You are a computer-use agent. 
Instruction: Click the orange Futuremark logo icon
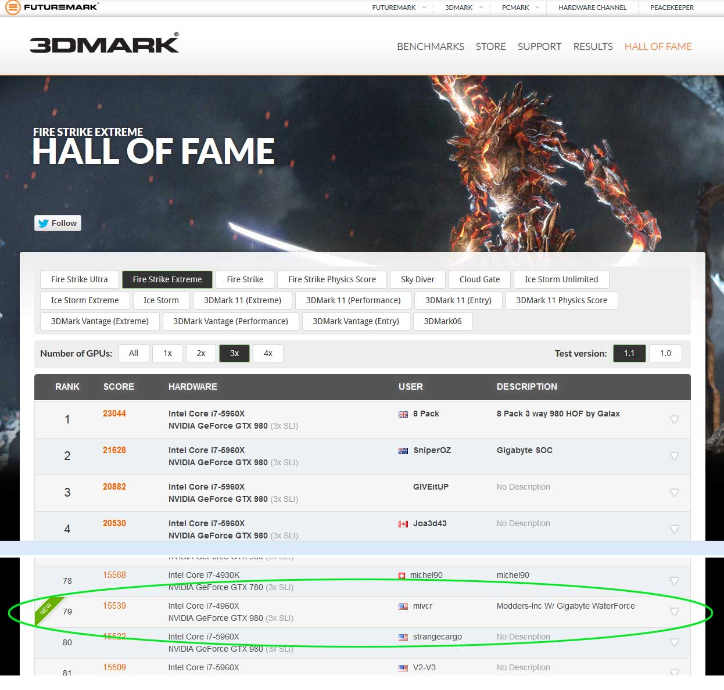click(x=12, y=8)
